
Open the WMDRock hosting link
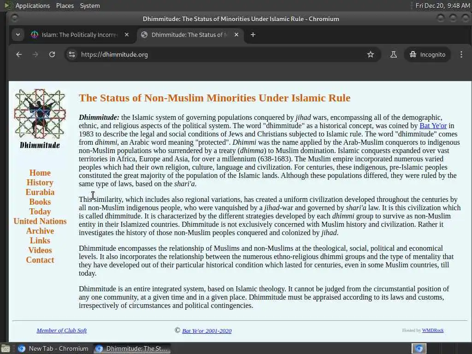point(432,330)
